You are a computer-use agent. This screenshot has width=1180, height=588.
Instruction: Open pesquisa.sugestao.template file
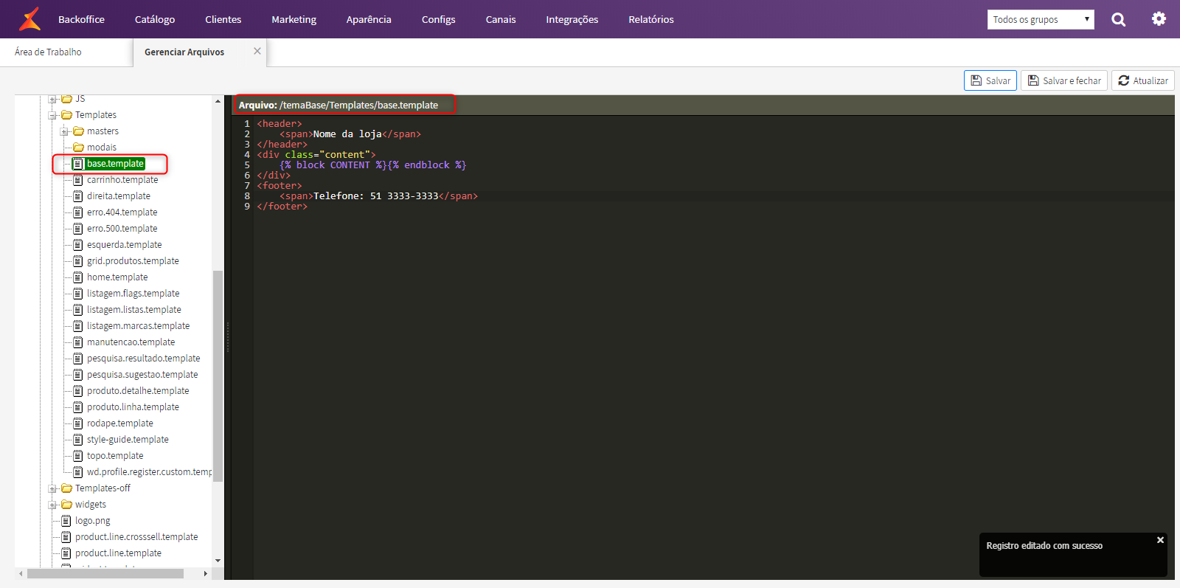click(142, 375)
